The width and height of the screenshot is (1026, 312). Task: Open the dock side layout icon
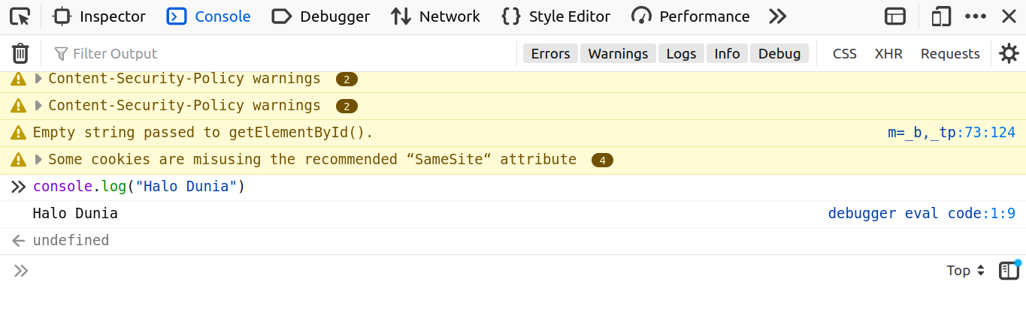pos(894,16)
